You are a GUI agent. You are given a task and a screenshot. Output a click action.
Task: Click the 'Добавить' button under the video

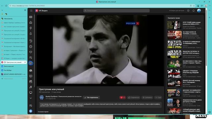pyautogui.click(x=147, y=98)
